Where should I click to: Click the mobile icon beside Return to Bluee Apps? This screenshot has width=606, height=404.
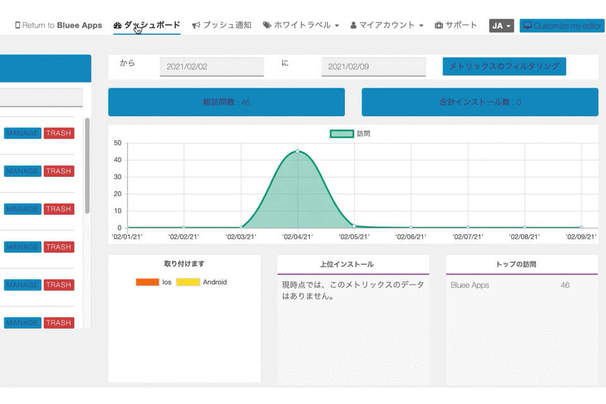18,26
